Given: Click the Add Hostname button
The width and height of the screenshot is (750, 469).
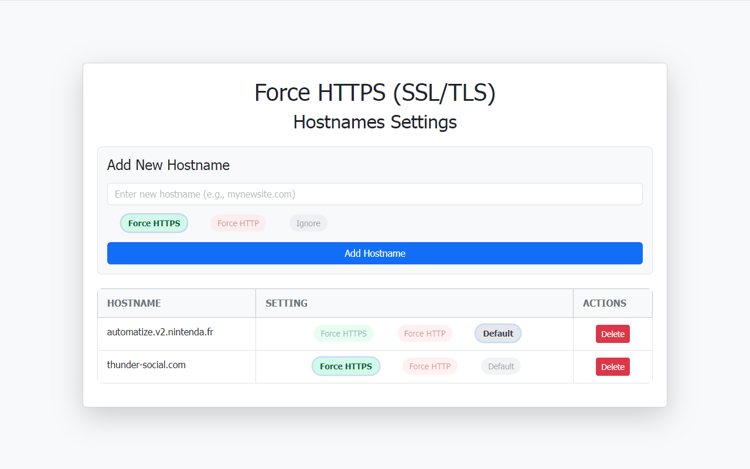Looking at the screenshot, I should (x=374, y=253).
